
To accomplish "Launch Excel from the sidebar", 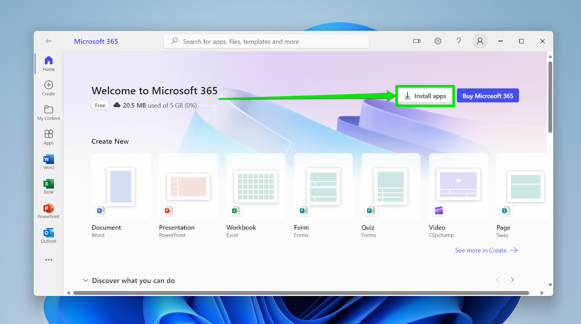I will click(49, 187).
